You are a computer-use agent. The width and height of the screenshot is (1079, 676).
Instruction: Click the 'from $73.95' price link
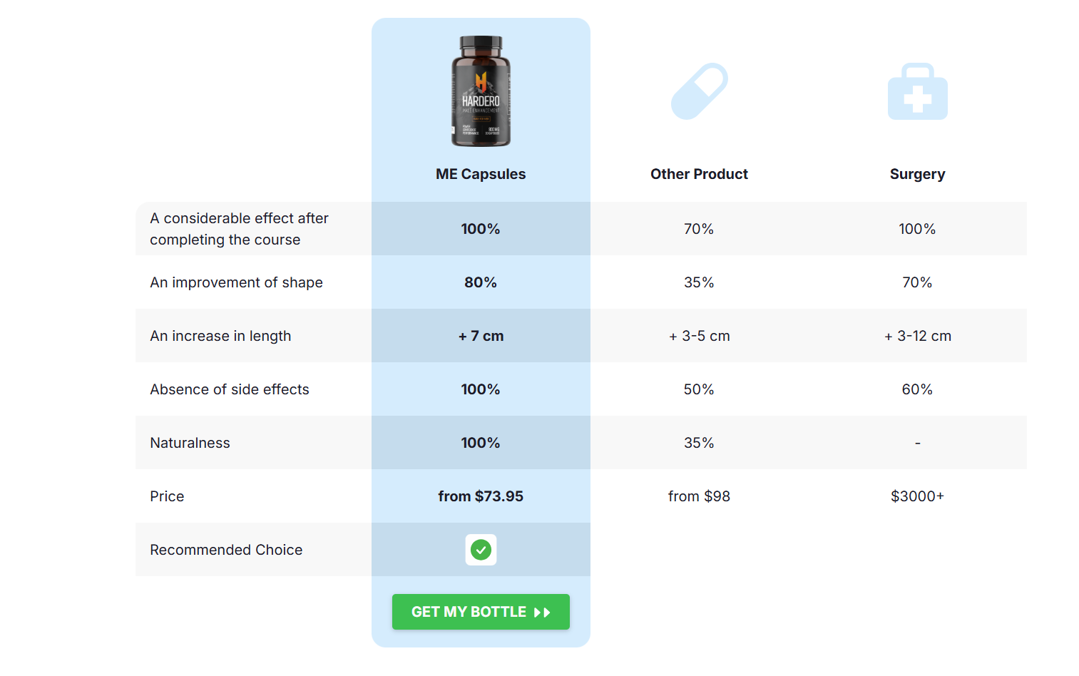pos(481,496)
